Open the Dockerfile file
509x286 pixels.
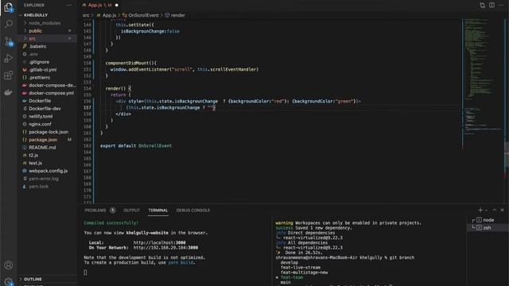coord(40,101)
